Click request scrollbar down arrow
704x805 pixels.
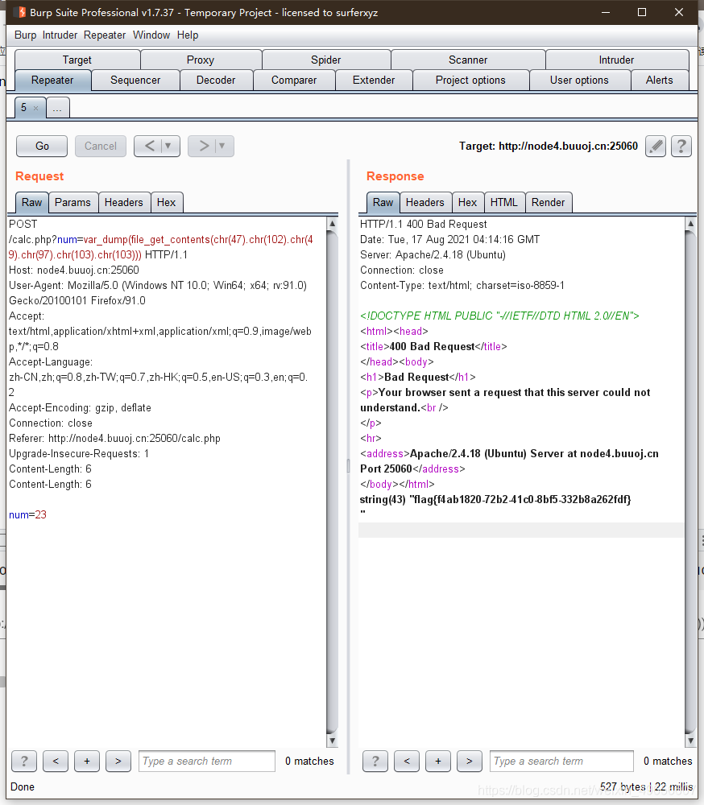pyautogui.click(x=333, y=741)
